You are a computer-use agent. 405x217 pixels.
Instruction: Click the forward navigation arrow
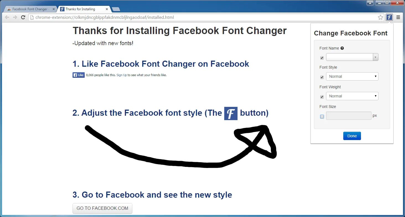pos(15,17)
